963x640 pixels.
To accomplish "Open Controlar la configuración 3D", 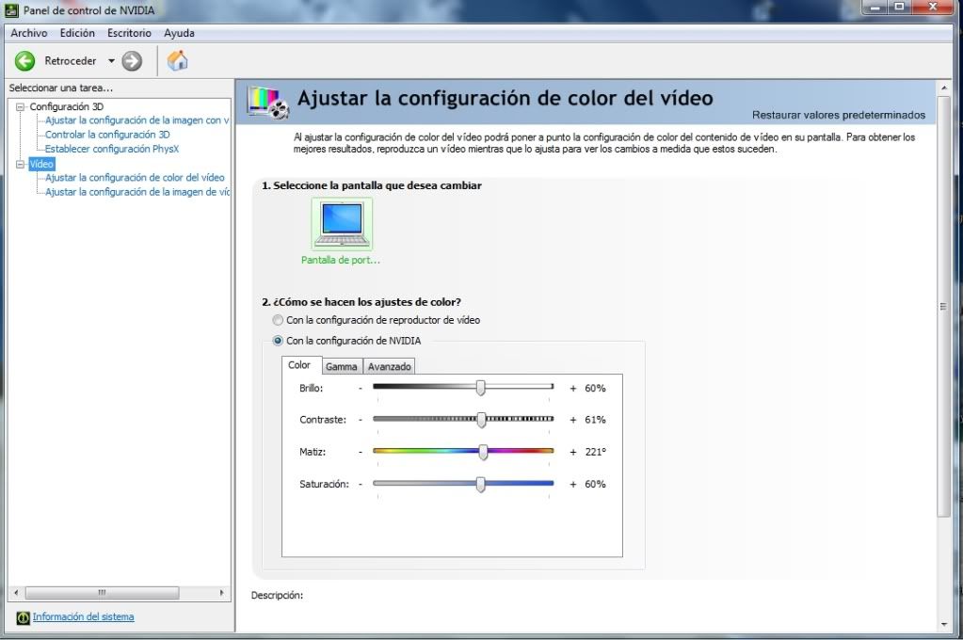I will point(107,135).
